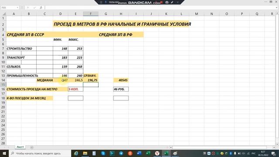Click the МЕДИАНА label cell
Screen dimensions: 279x157
[44, 80]
